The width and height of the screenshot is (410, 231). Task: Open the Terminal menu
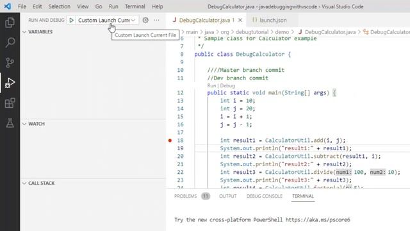point(135,6)
